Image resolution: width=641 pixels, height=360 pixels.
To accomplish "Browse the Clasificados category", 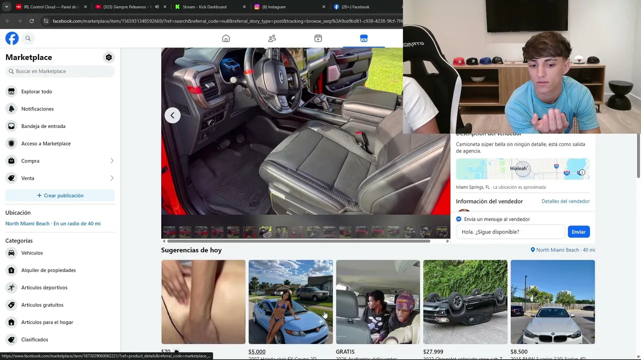I will coord(60,339).
